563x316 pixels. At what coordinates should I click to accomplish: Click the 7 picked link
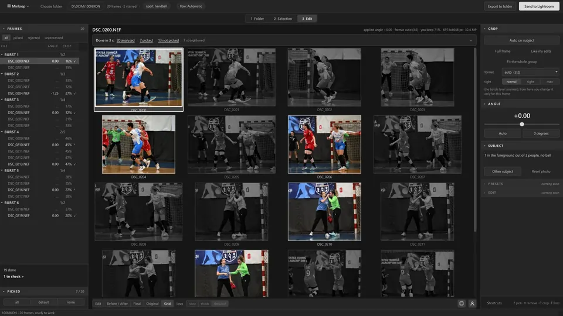coord(146,40)
